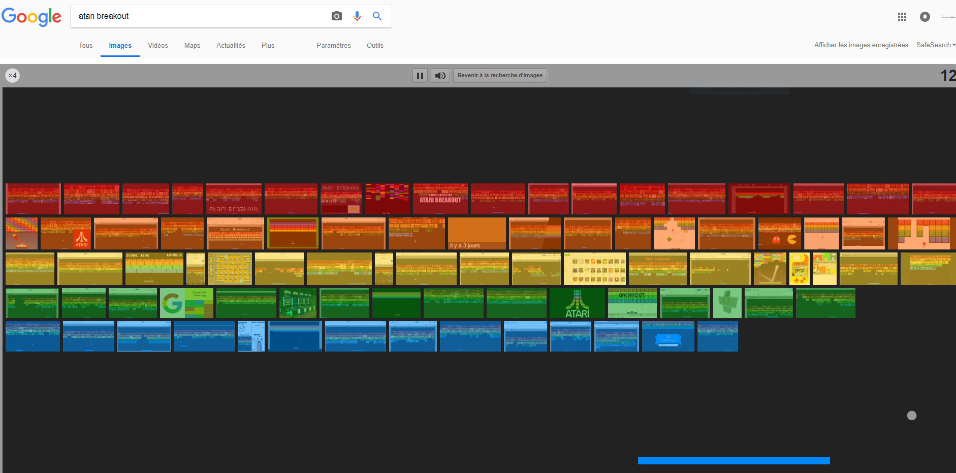Screen dimensions: 956x473
Task: Click green brick with Google G logo
Action: (x=186, y=303)
